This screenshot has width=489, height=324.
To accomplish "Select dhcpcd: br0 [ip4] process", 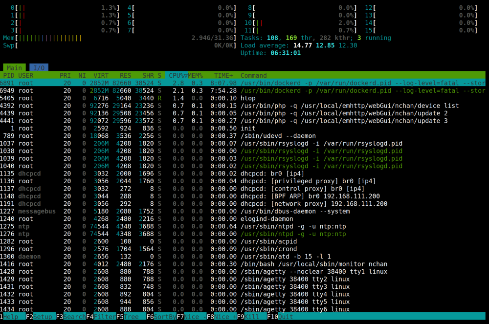I will tap(243, 173).
